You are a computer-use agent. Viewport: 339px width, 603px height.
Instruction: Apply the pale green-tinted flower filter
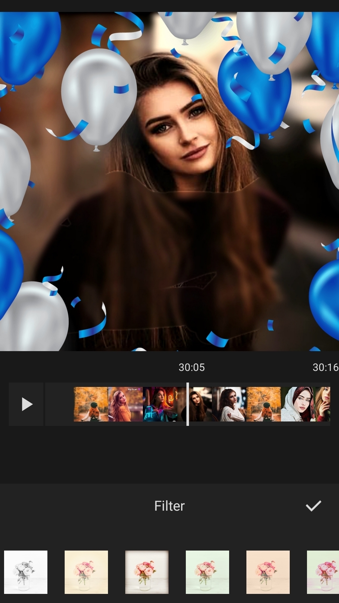(x=207, y=572)
